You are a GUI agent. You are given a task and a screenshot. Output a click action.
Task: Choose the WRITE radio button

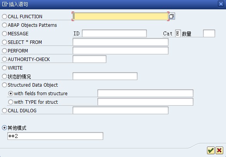pyautogui.click(x=5, y=68)
